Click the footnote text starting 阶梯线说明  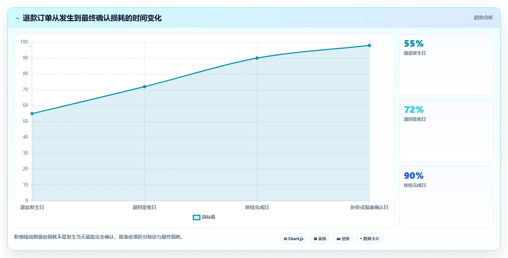pyautogui.click(x=99, y=237)
